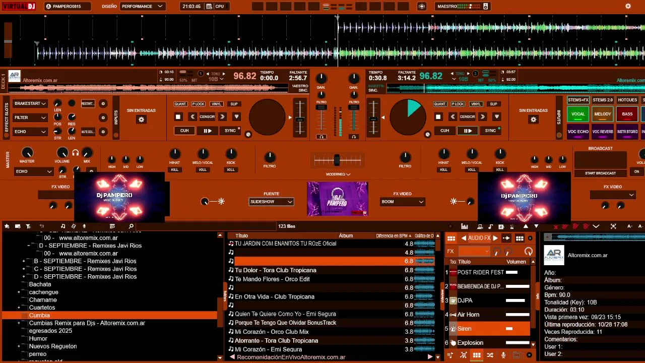645x363 pixels.
Task: Toggle the BASS stem pad
Action: [627, 114]
